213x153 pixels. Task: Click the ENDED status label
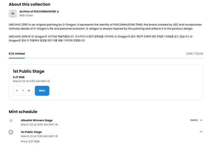tap(194, 120)
